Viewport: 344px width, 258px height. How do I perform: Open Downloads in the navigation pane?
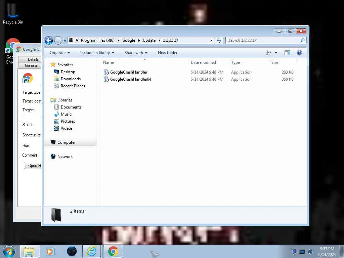pos(71,79)
